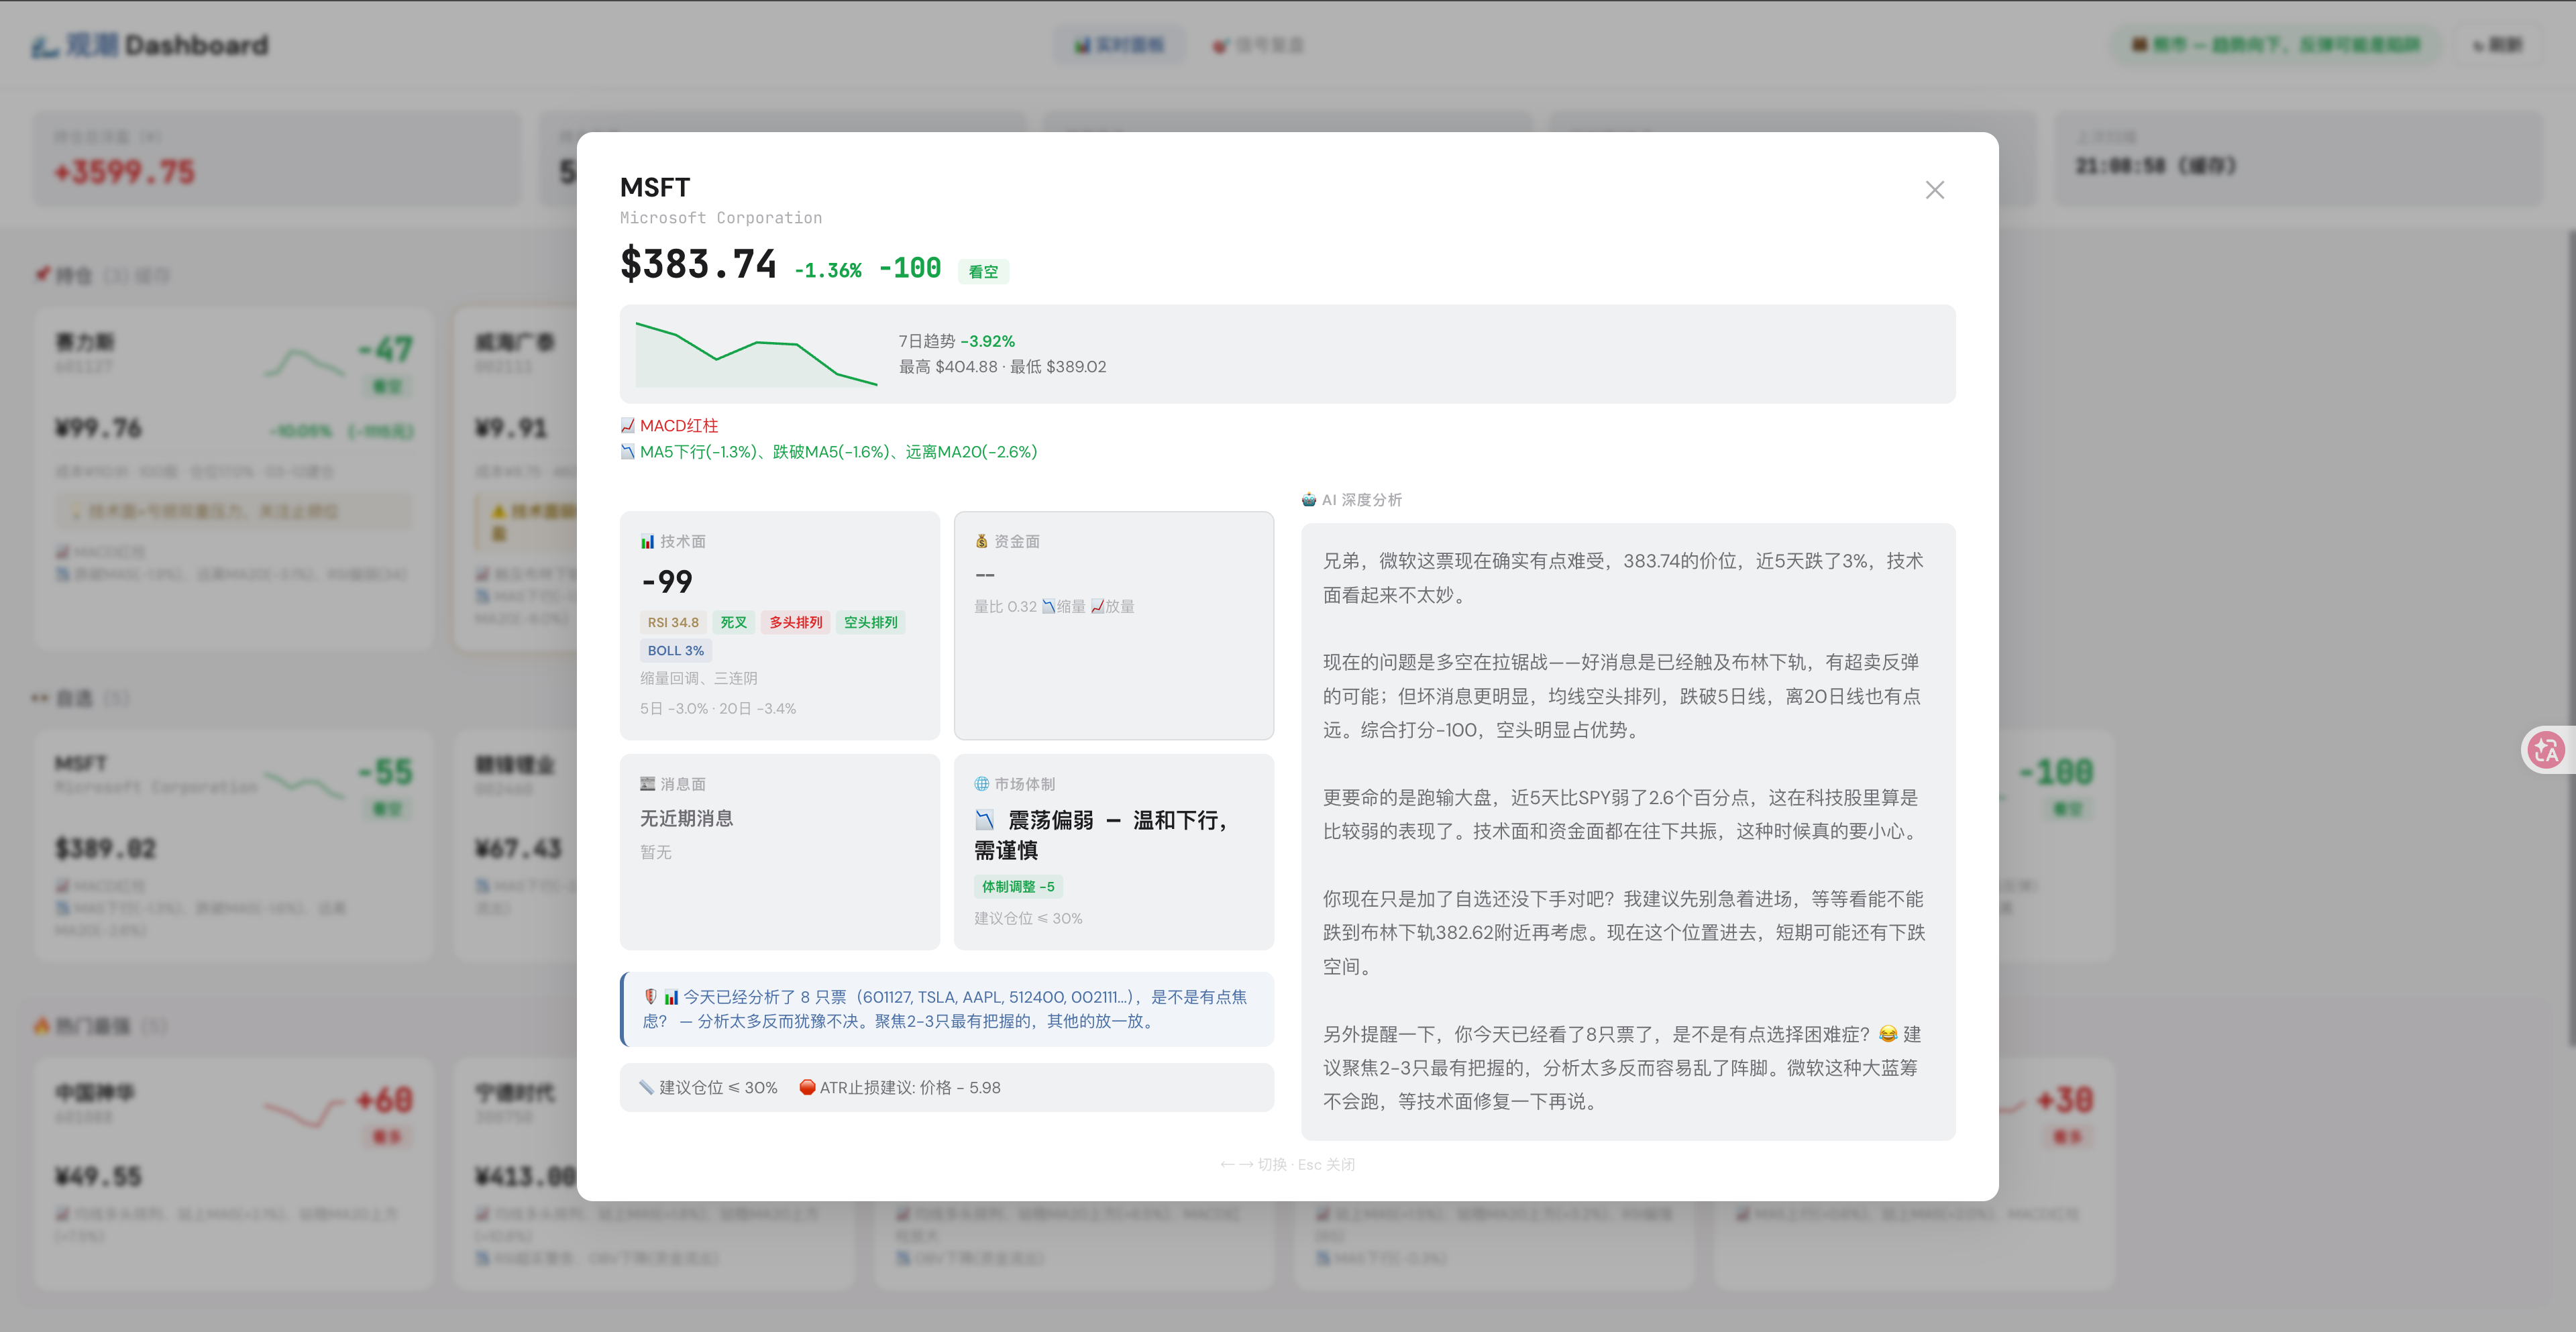
Task: Click the 放量 uptrend icon in 资金面
Action: click(1097, 606)
